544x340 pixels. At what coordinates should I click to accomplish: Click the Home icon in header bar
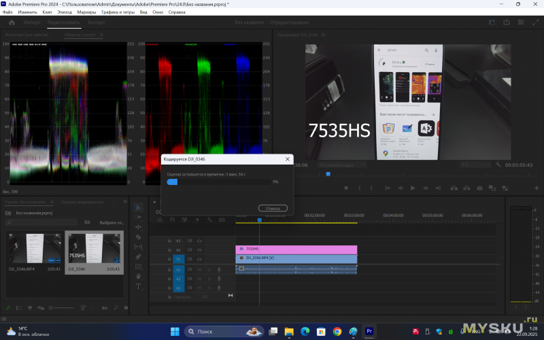[12, 22]
